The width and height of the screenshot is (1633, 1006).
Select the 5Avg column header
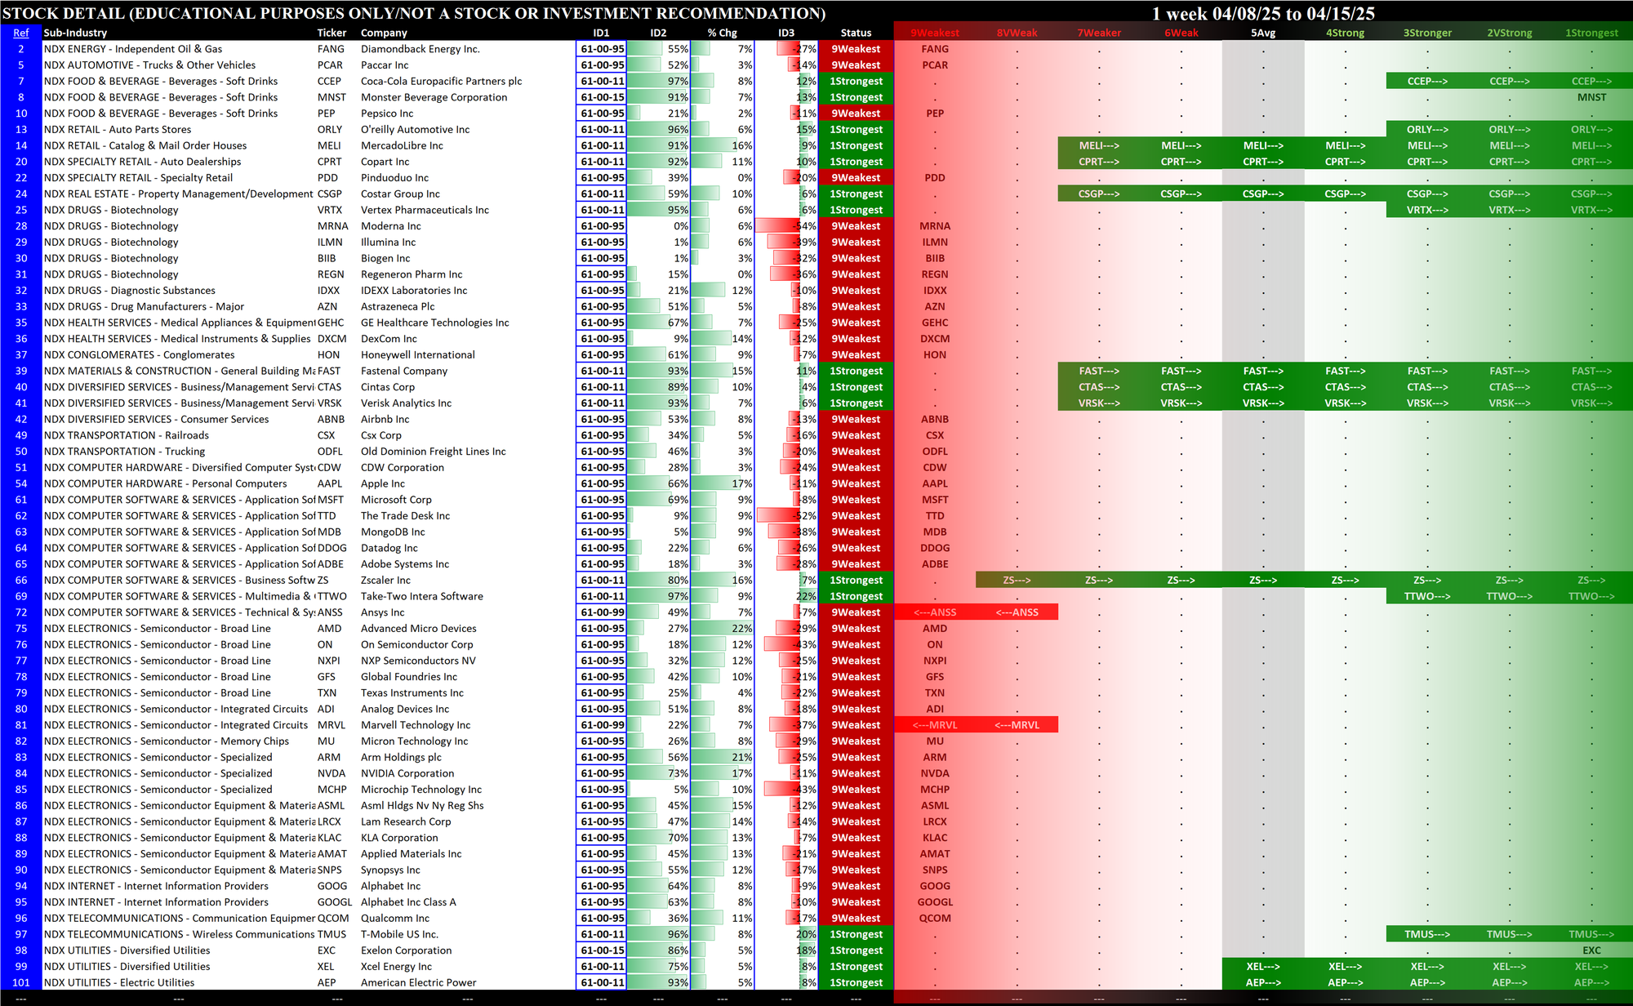click(x=1262, y=33)
